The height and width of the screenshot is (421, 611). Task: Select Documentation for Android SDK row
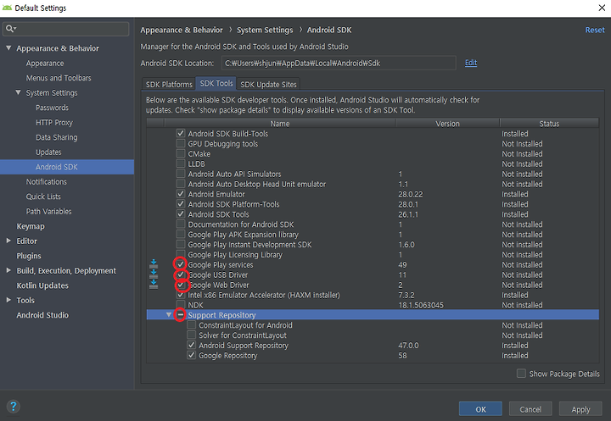373,224
